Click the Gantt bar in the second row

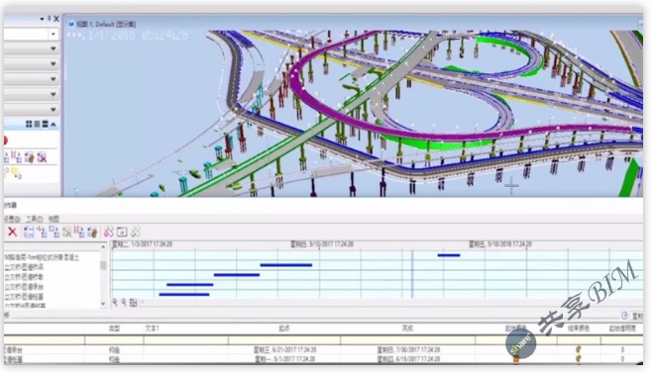286,265
